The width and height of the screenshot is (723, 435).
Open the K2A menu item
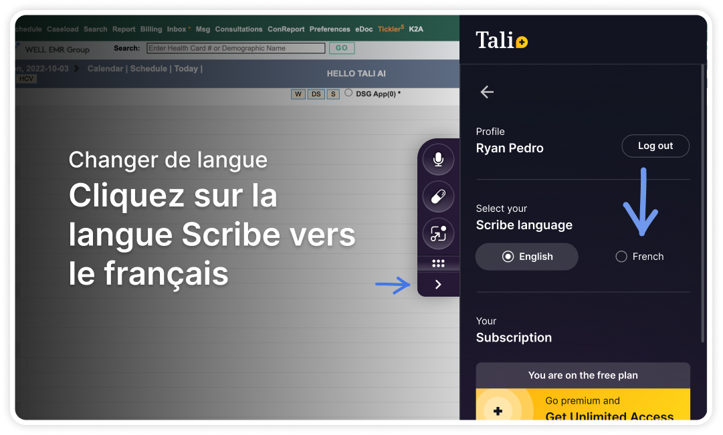click(x=416, y=29)
